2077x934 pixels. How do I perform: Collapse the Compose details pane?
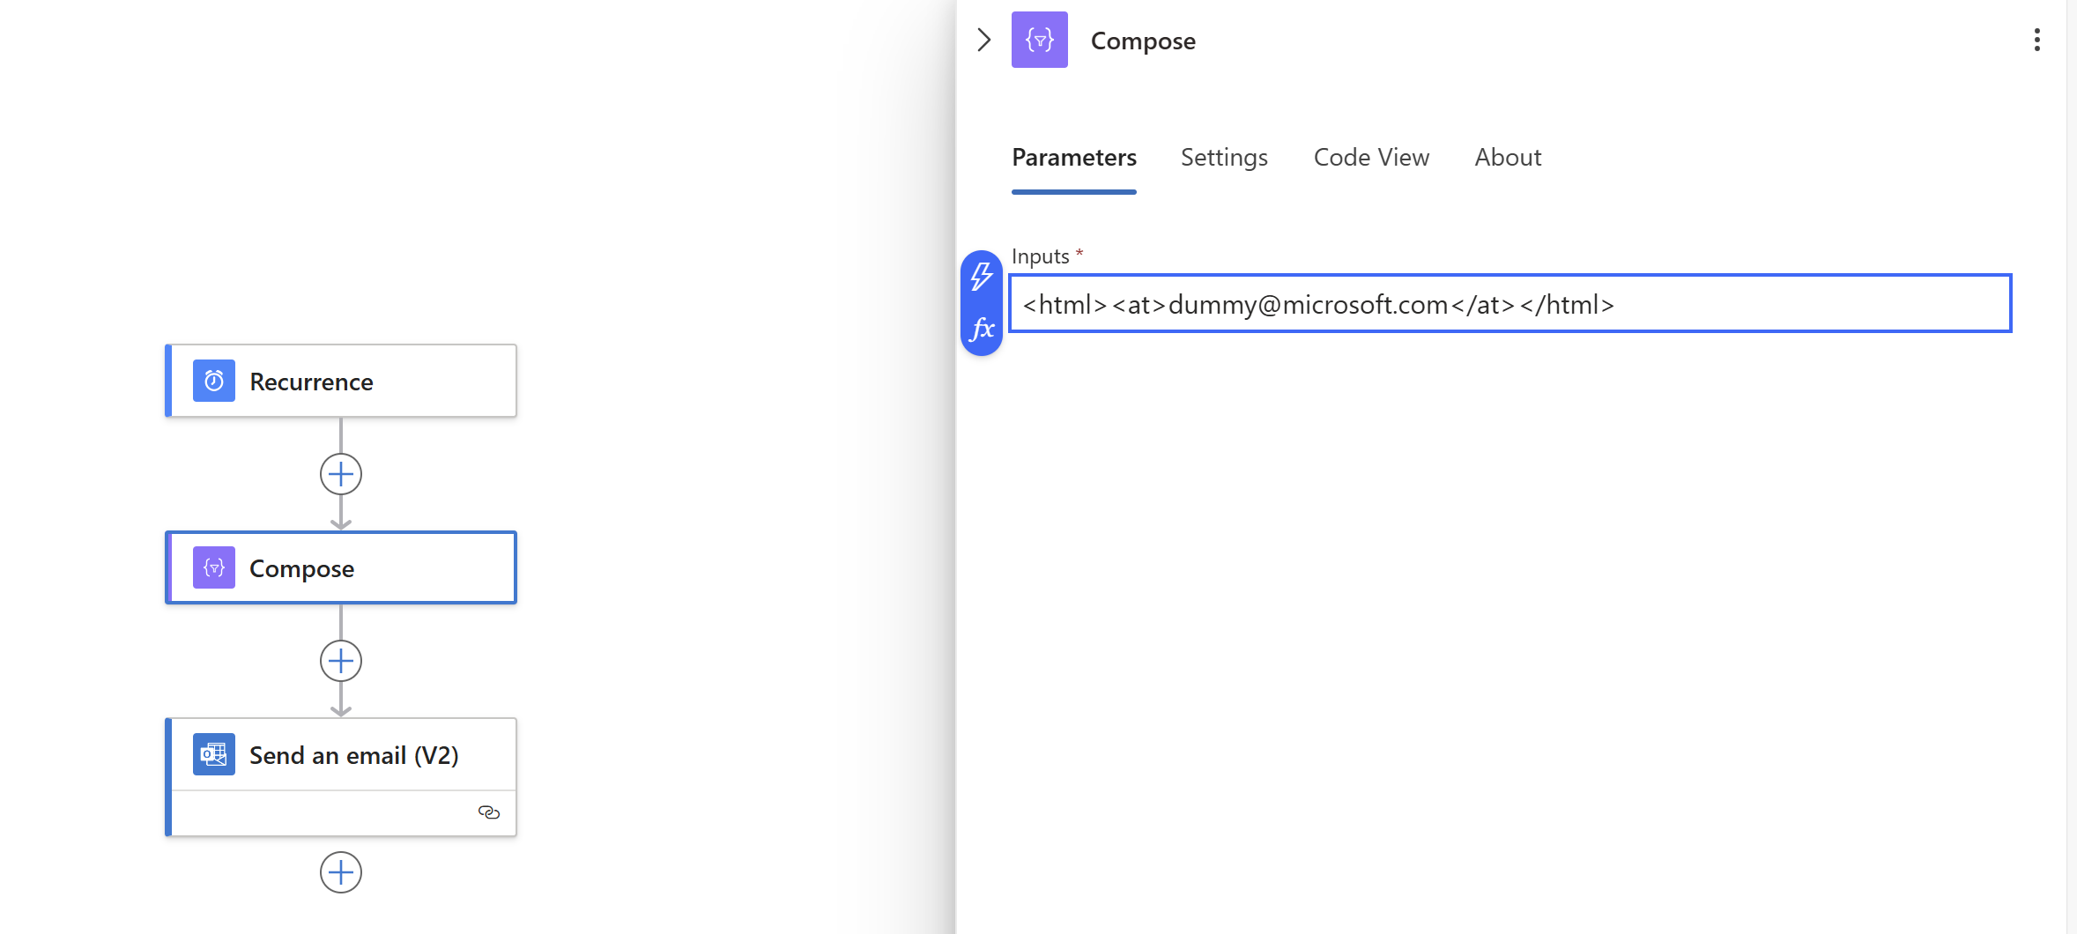click(x=983, y=40)
